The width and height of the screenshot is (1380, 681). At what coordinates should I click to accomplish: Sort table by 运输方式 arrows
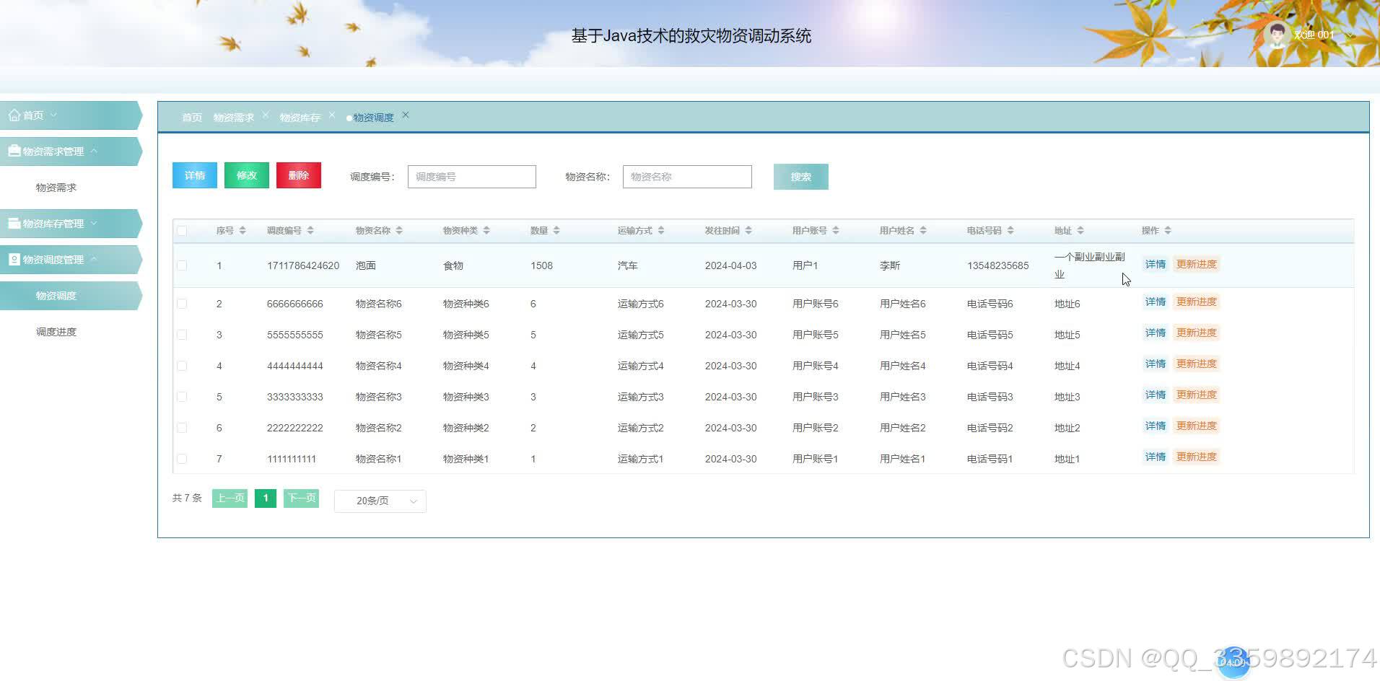point(661,231)
